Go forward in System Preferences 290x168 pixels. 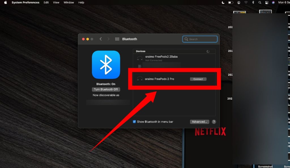(108, 39)
